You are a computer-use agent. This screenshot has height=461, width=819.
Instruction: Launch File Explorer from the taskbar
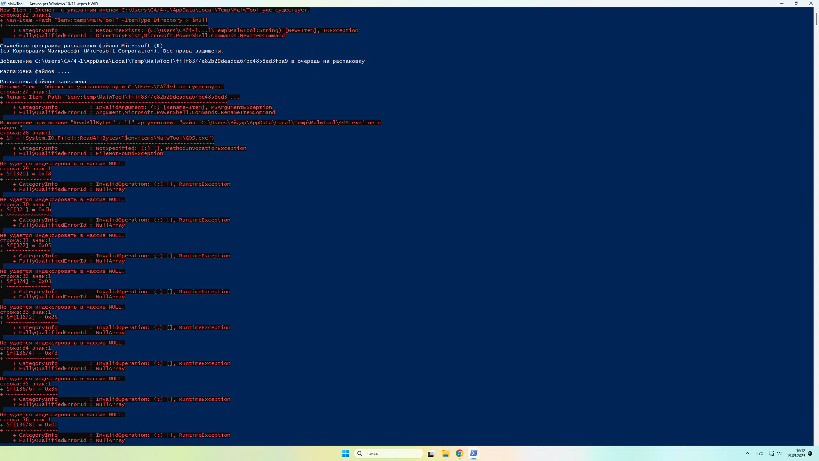[x=445, y=453]
